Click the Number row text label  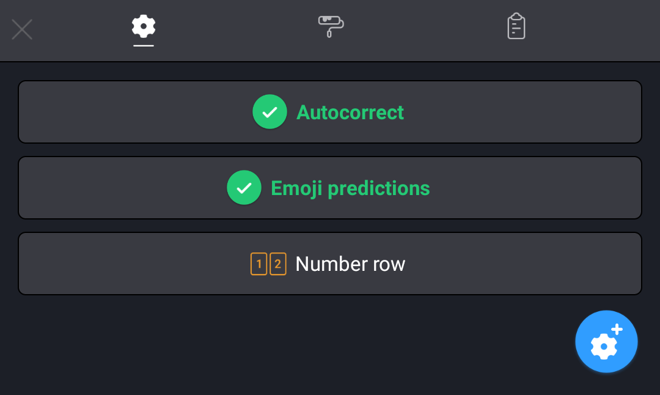[x=350, y=264]
